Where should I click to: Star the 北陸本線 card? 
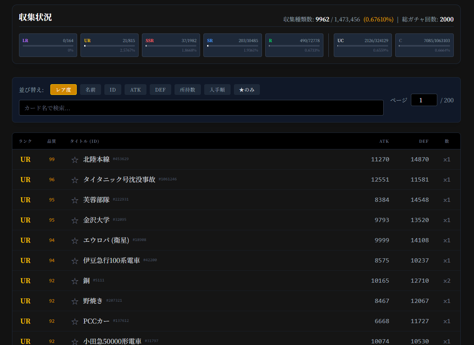(75, 160)
